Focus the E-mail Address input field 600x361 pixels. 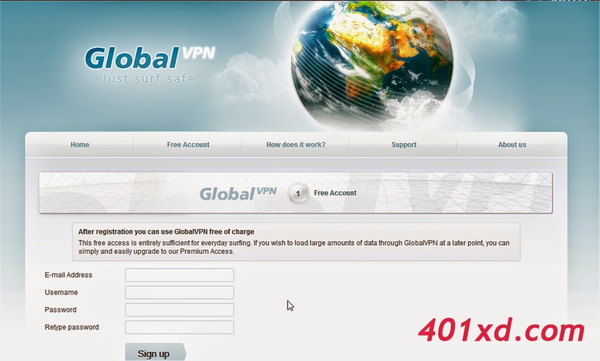pyautogui.click(x=179, y=275)
